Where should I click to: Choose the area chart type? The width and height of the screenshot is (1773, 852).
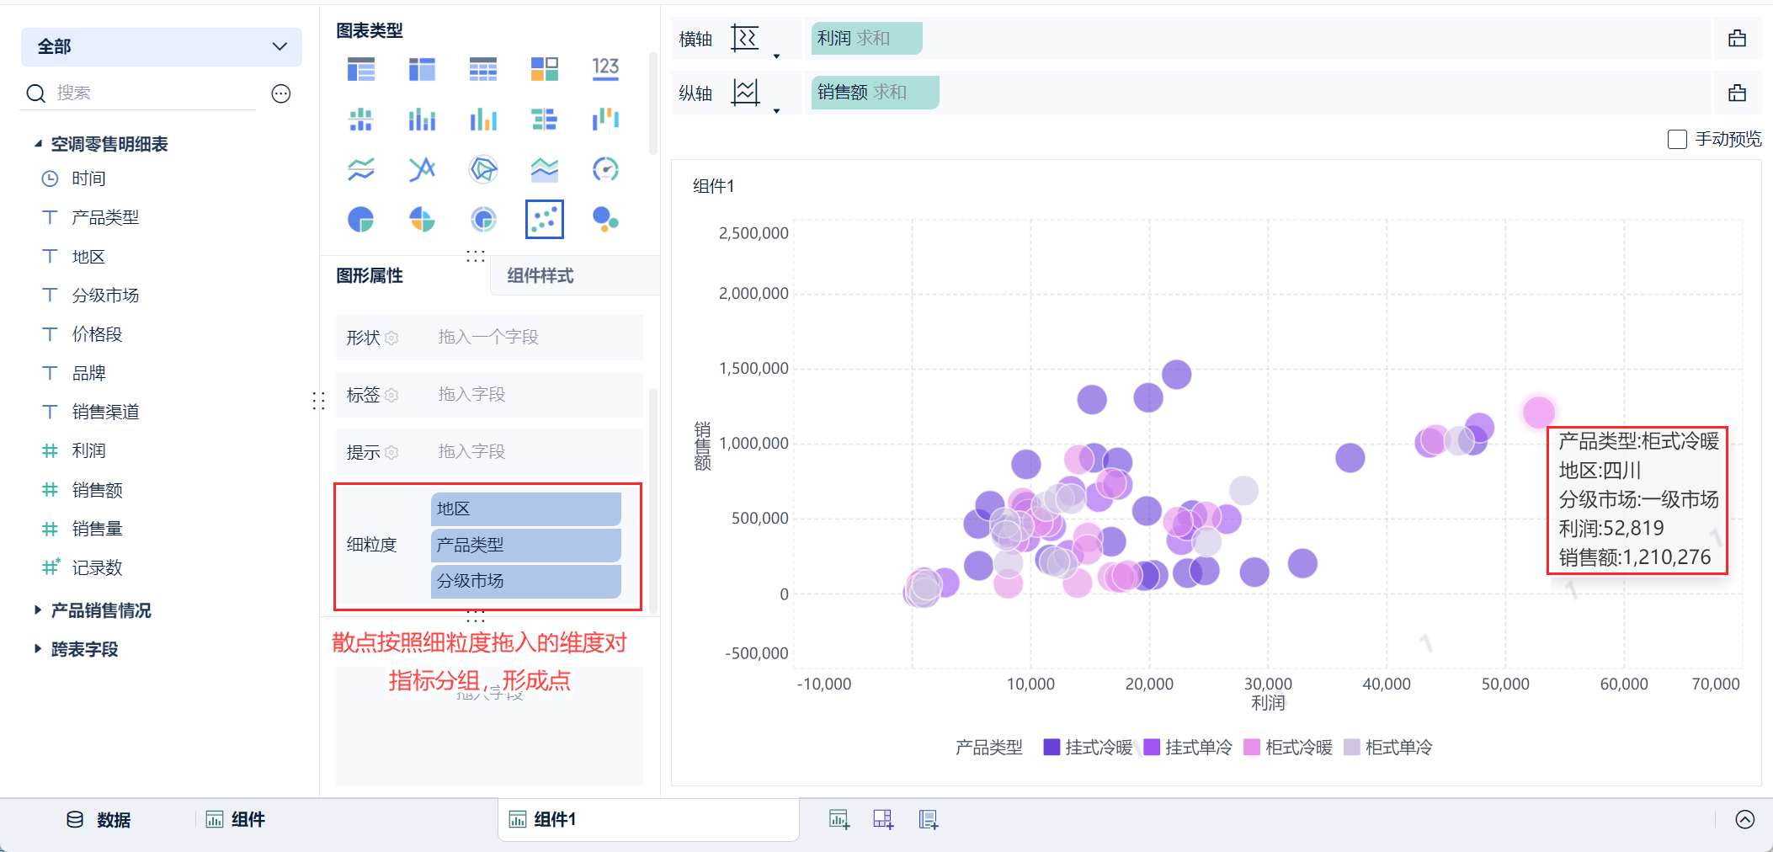(x=545, y=169)
